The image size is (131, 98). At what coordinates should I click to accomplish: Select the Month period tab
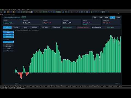[x=106, y=18]
